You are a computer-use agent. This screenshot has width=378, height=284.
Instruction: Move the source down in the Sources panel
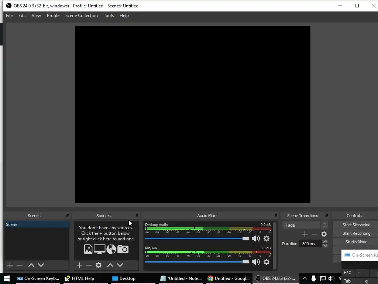pos(120,265)
